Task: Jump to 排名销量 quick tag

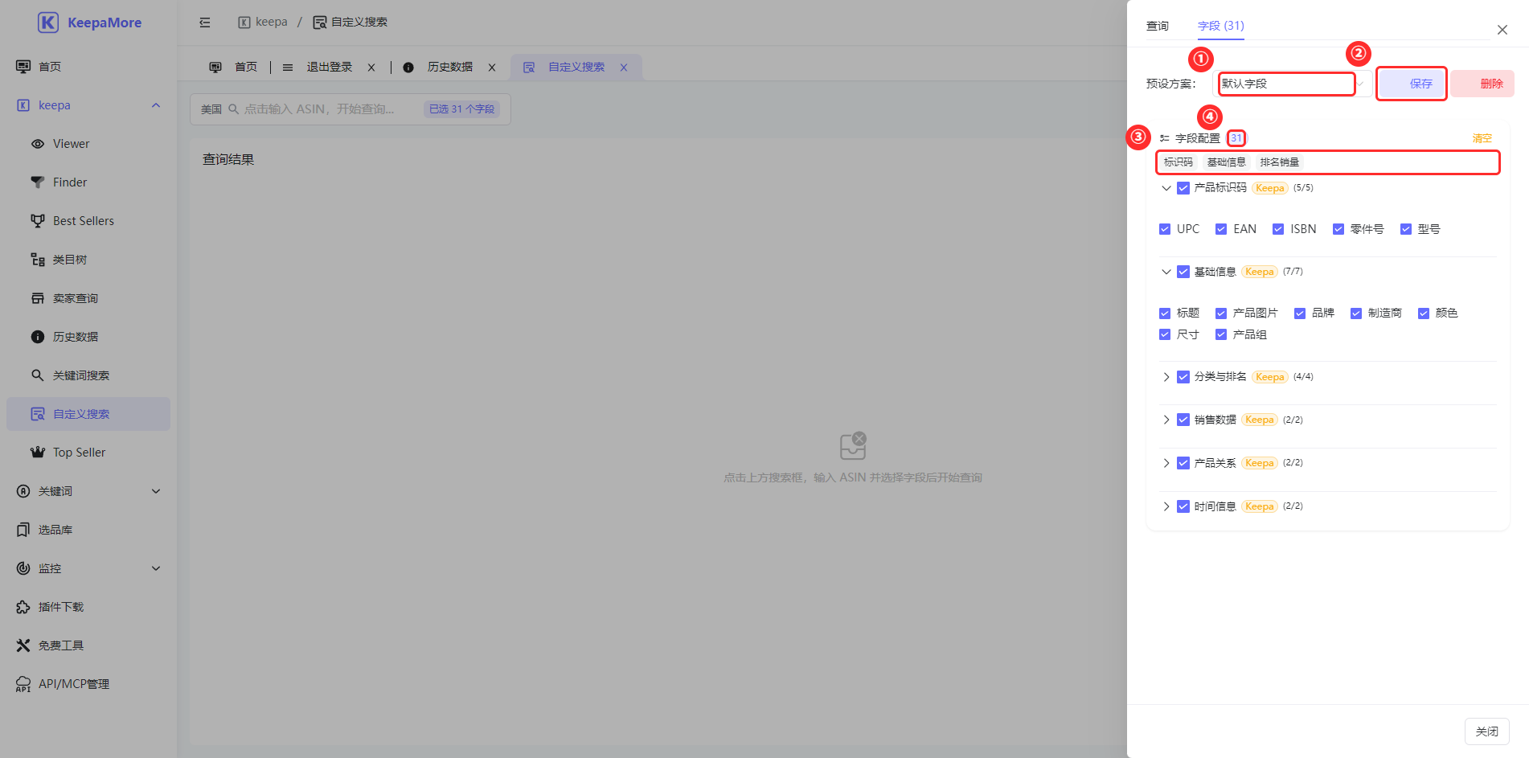Action: [1279, 162]
